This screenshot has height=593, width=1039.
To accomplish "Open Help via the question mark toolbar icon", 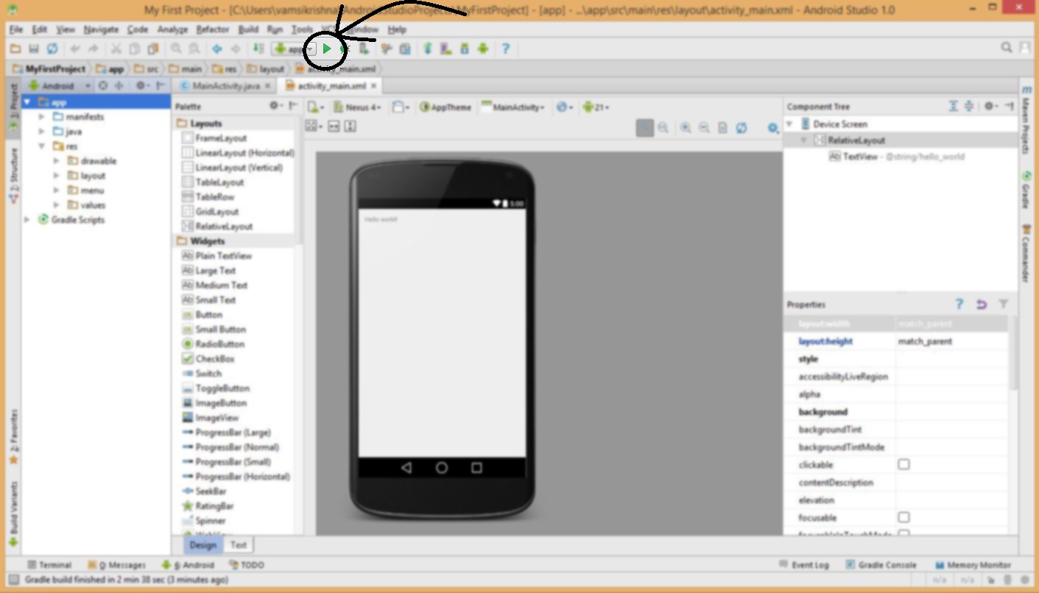I will pos(505,49).
